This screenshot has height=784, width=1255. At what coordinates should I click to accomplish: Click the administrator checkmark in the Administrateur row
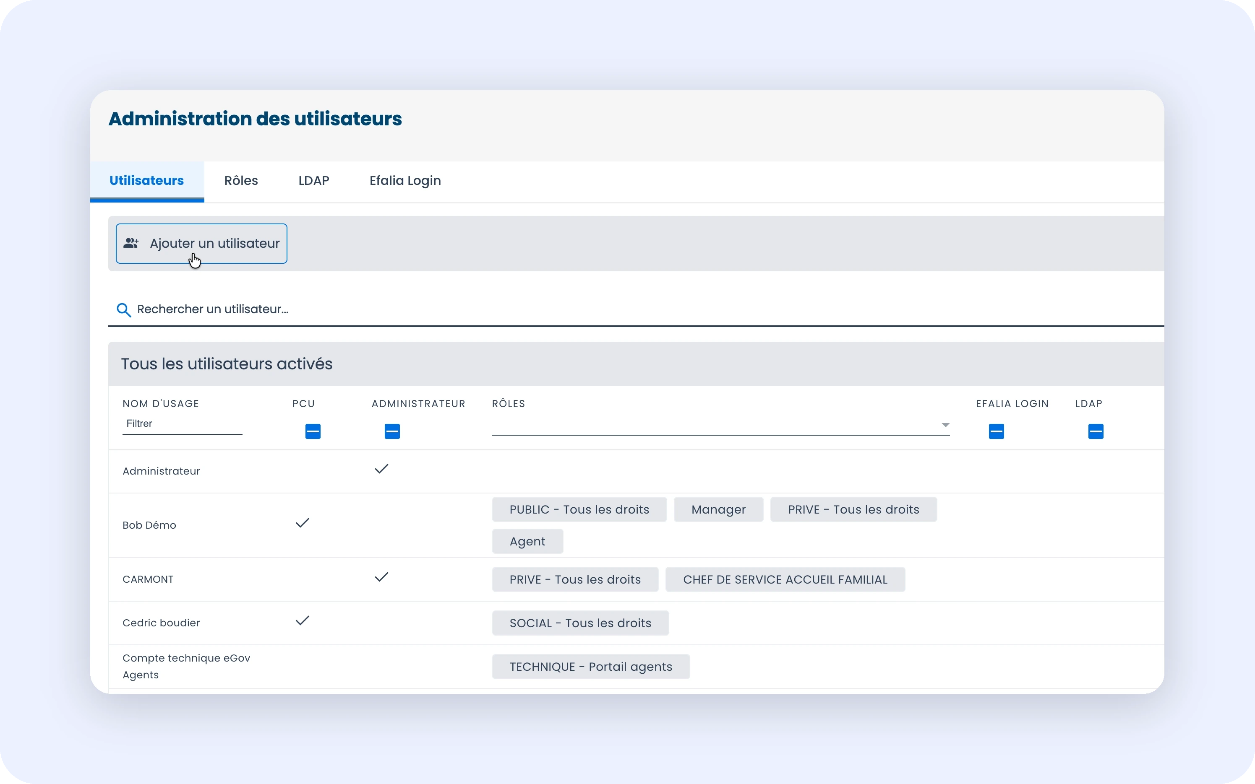[x=381, y=469]
